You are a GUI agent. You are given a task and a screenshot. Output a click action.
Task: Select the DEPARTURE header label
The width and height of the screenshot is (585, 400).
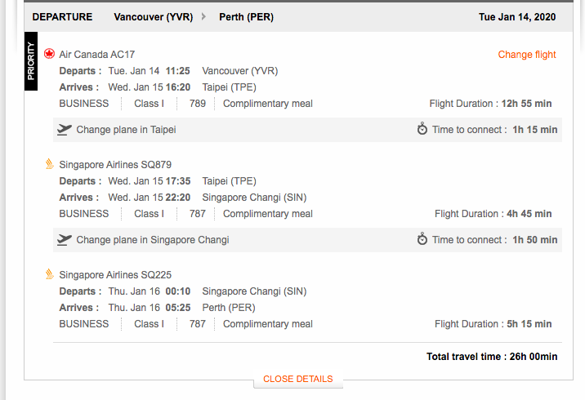click(62, 17)
